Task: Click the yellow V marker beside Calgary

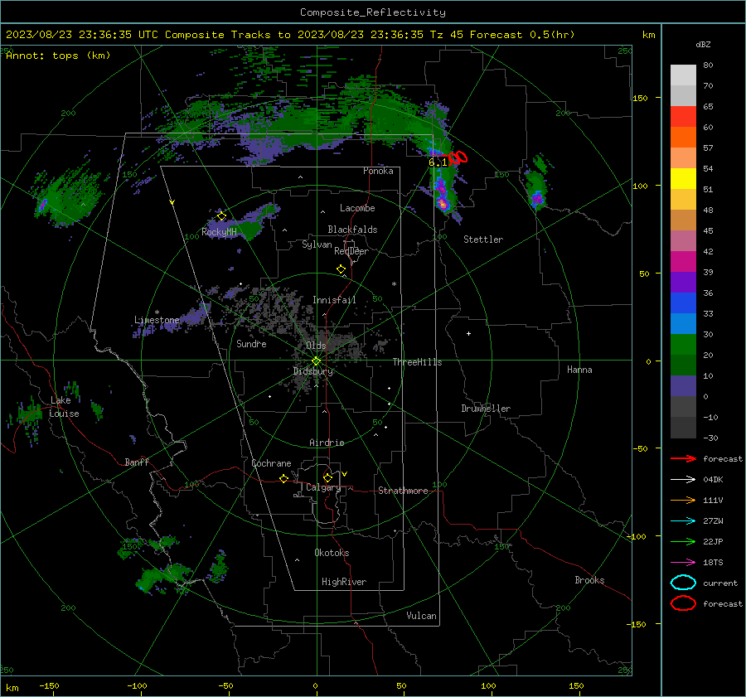Action: 345,474
